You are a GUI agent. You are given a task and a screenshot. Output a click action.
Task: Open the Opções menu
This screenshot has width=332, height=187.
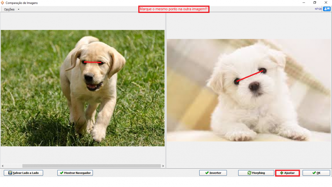click(9, 9)
